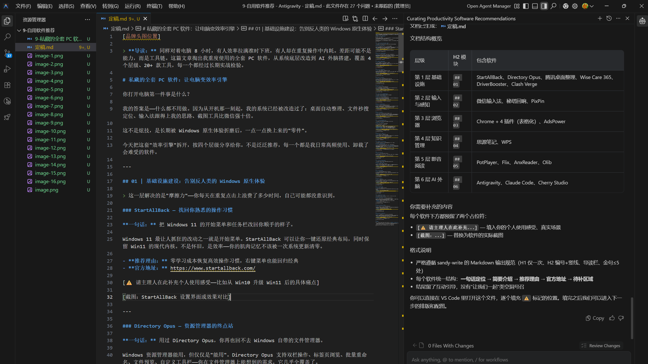
Task: Close the agent chat panel
Action: click(627, 18)
